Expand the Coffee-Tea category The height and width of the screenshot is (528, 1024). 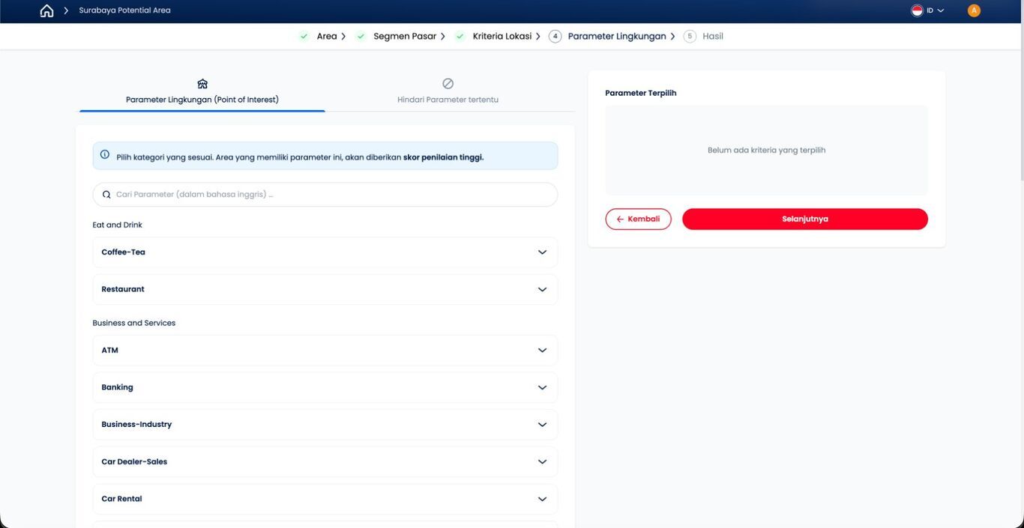point(325,252)
